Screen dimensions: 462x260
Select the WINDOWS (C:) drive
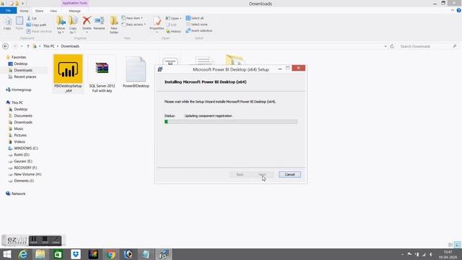click(x=26, y=148)
